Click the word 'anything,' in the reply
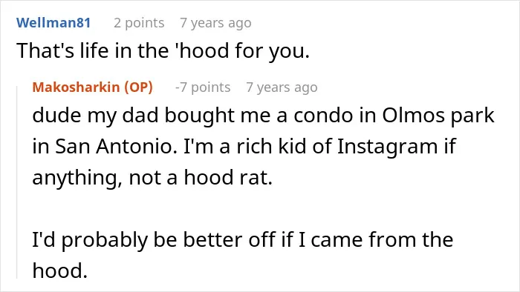This screenshot has width=520, height=292. [77, 178]
